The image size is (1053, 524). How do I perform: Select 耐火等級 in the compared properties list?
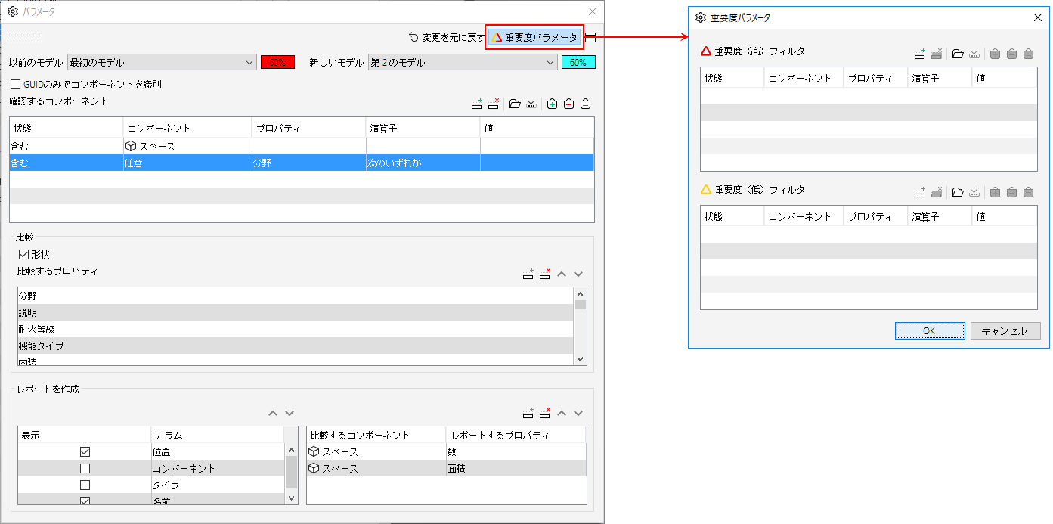click(295, 329)
